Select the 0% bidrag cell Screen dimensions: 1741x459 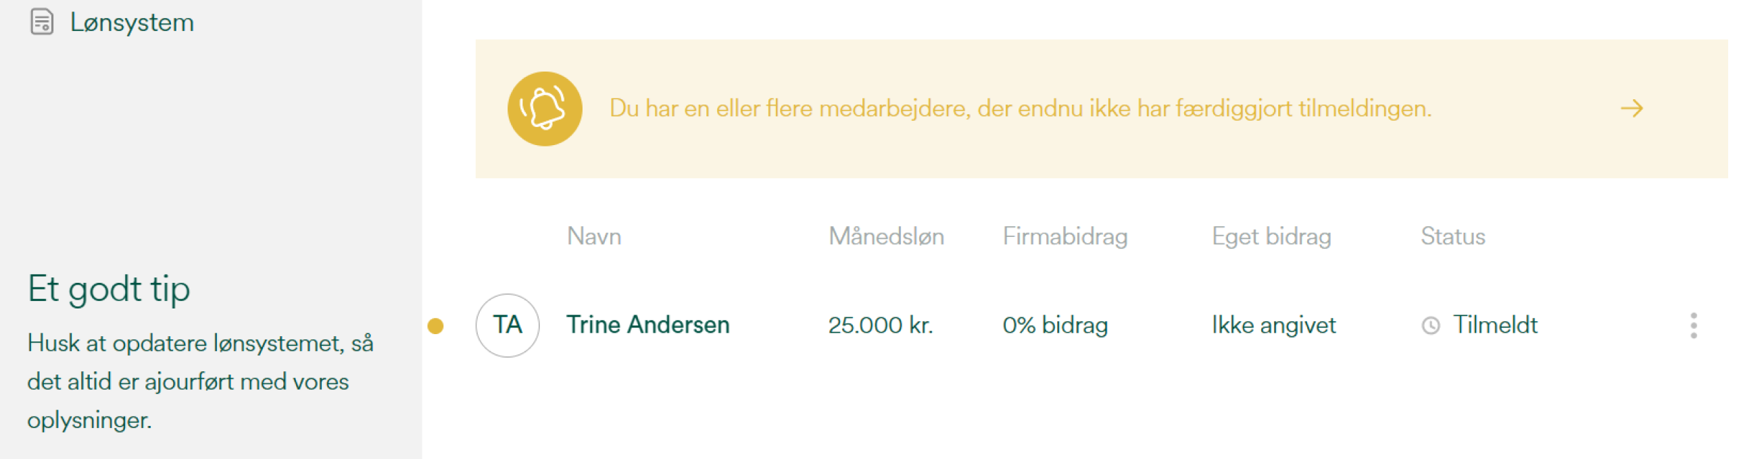click(1055, 325)
